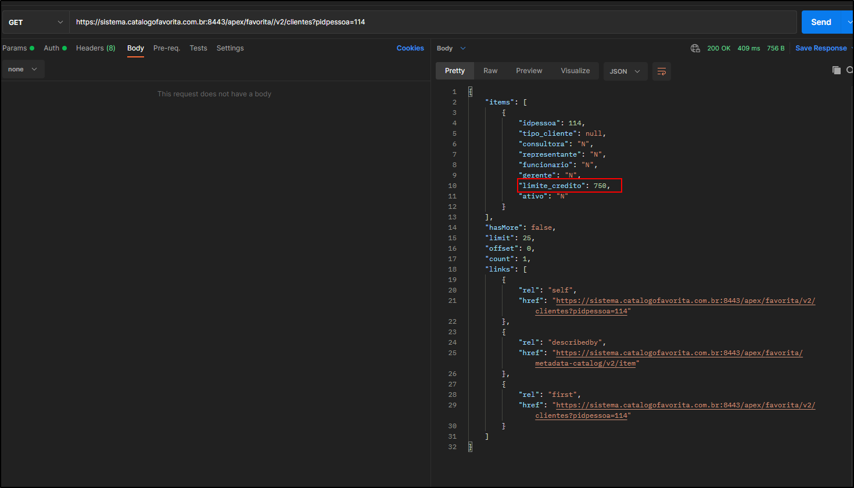Switch to the Visualize tab
Screen dimensions: 854x488
(x=575, y=71)
